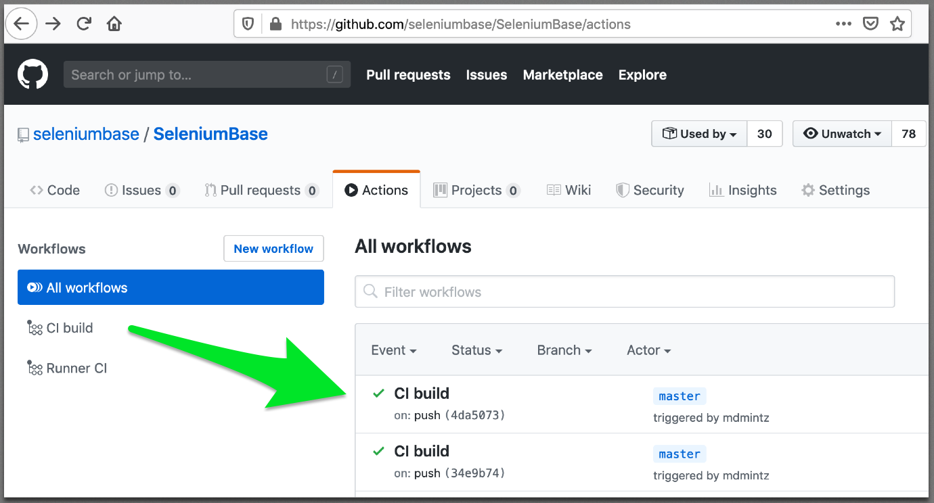
Task: Click the Filter workflows search field
Action: point(624,292)
